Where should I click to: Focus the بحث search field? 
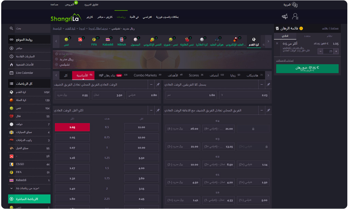pyautogui.click(x=32, y=29)
